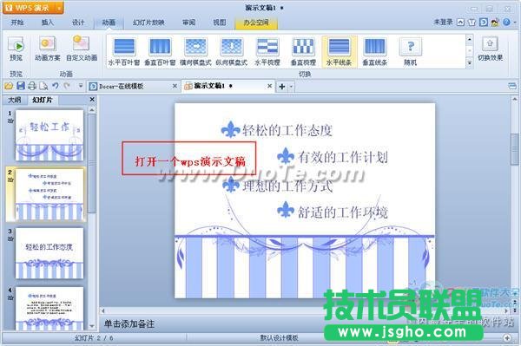The width and height of the screenshot is (521, 346).
Task: Click the horizontal scrollbar below the slide
Action: pyautogui.click(x=306, y=310)
